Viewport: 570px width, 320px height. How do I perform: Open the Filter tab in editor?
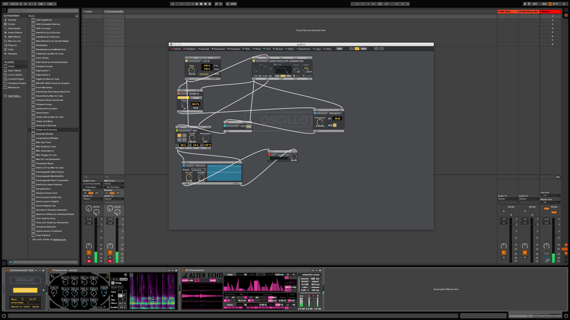pyautogui.click(x=247, y=48)
